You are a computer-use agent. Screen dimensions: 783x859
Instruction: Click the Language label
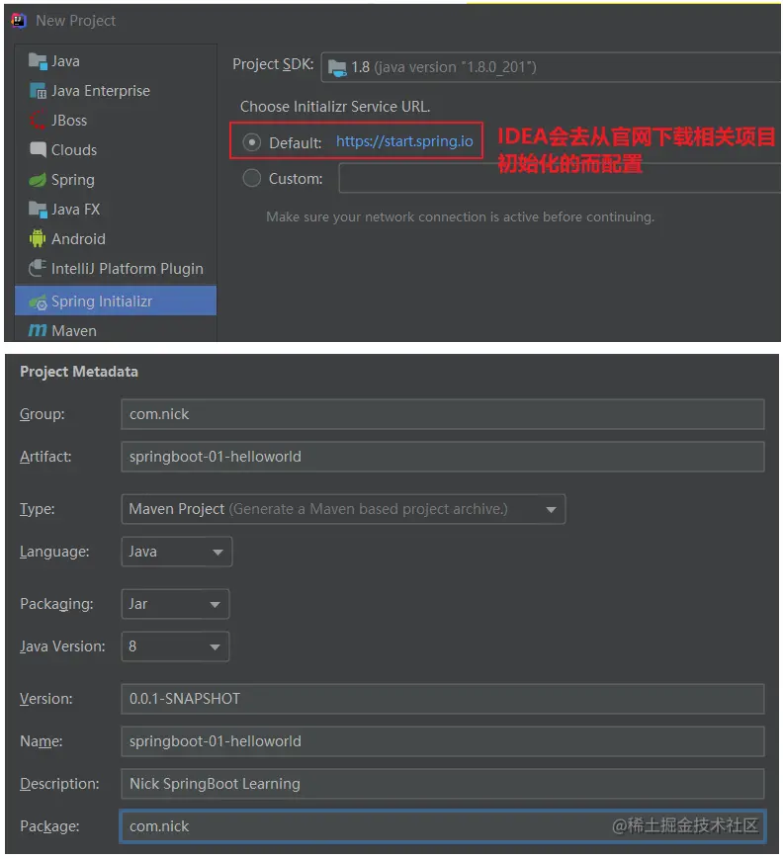click(x=54, y=552)
